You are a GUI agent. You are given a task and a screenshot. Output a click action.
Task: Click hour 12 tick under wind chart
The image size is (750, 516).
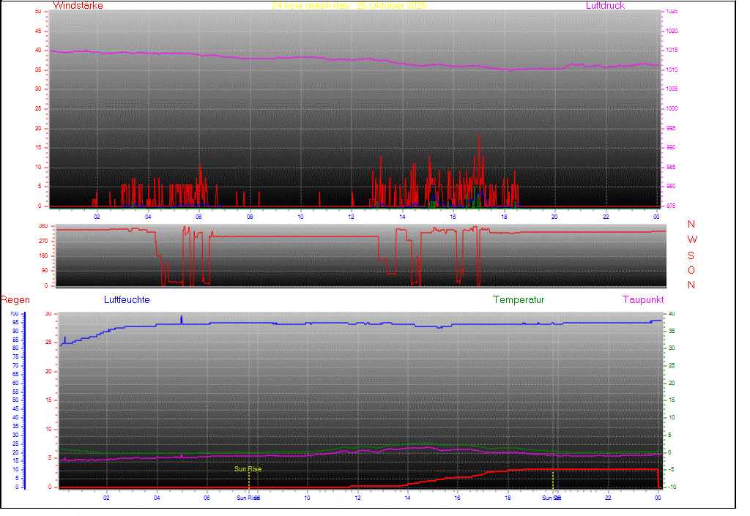(x=352, y=217)
